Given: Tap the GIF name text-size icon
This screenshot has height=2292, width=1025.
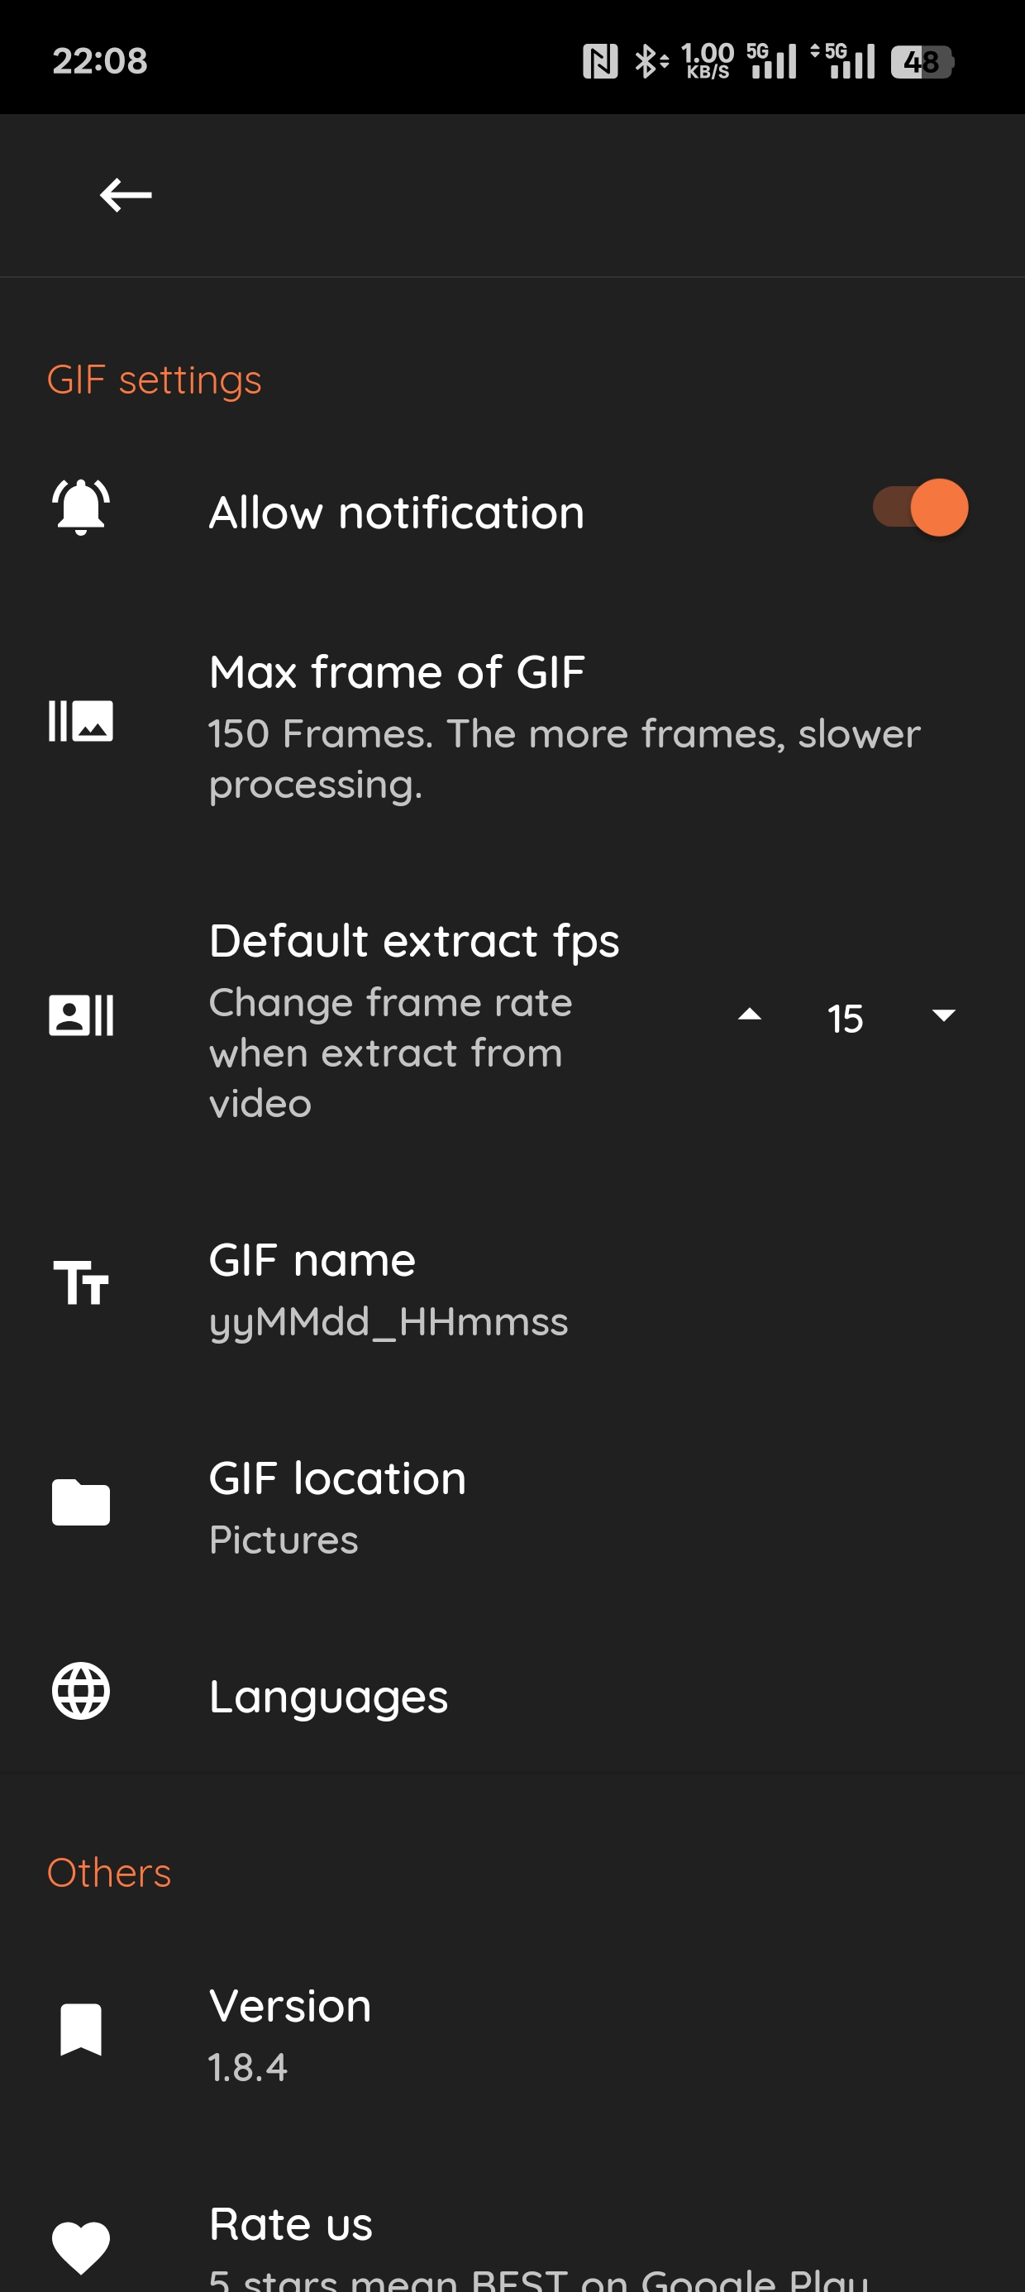Looking at the screenshot, I should [x=81, y=1283].
